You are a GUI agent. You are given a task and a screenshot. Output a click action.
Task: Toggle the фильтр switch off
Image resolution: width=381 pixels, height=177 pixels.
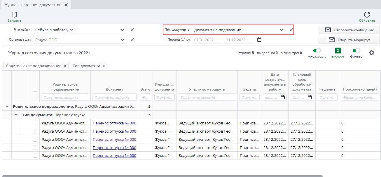[356, 50]
